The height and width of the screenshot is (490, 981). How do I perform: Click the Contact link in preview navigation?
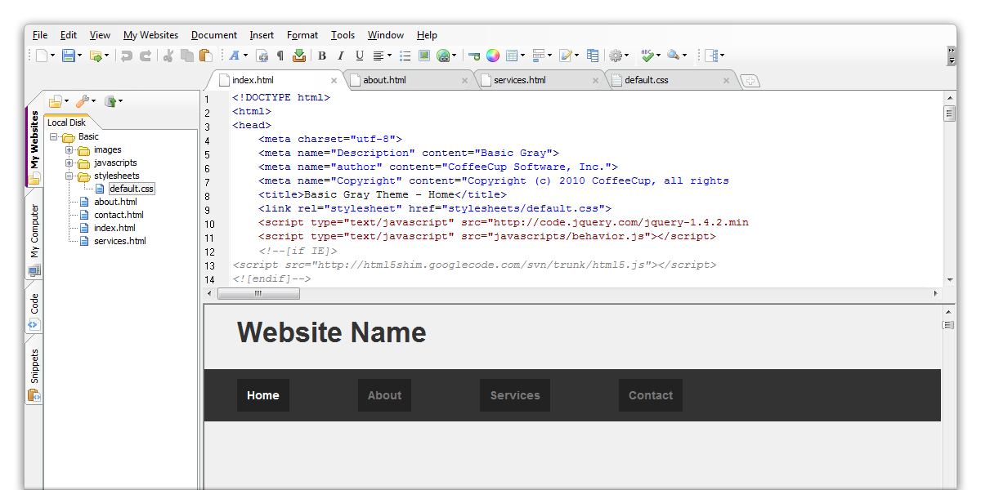651,395
